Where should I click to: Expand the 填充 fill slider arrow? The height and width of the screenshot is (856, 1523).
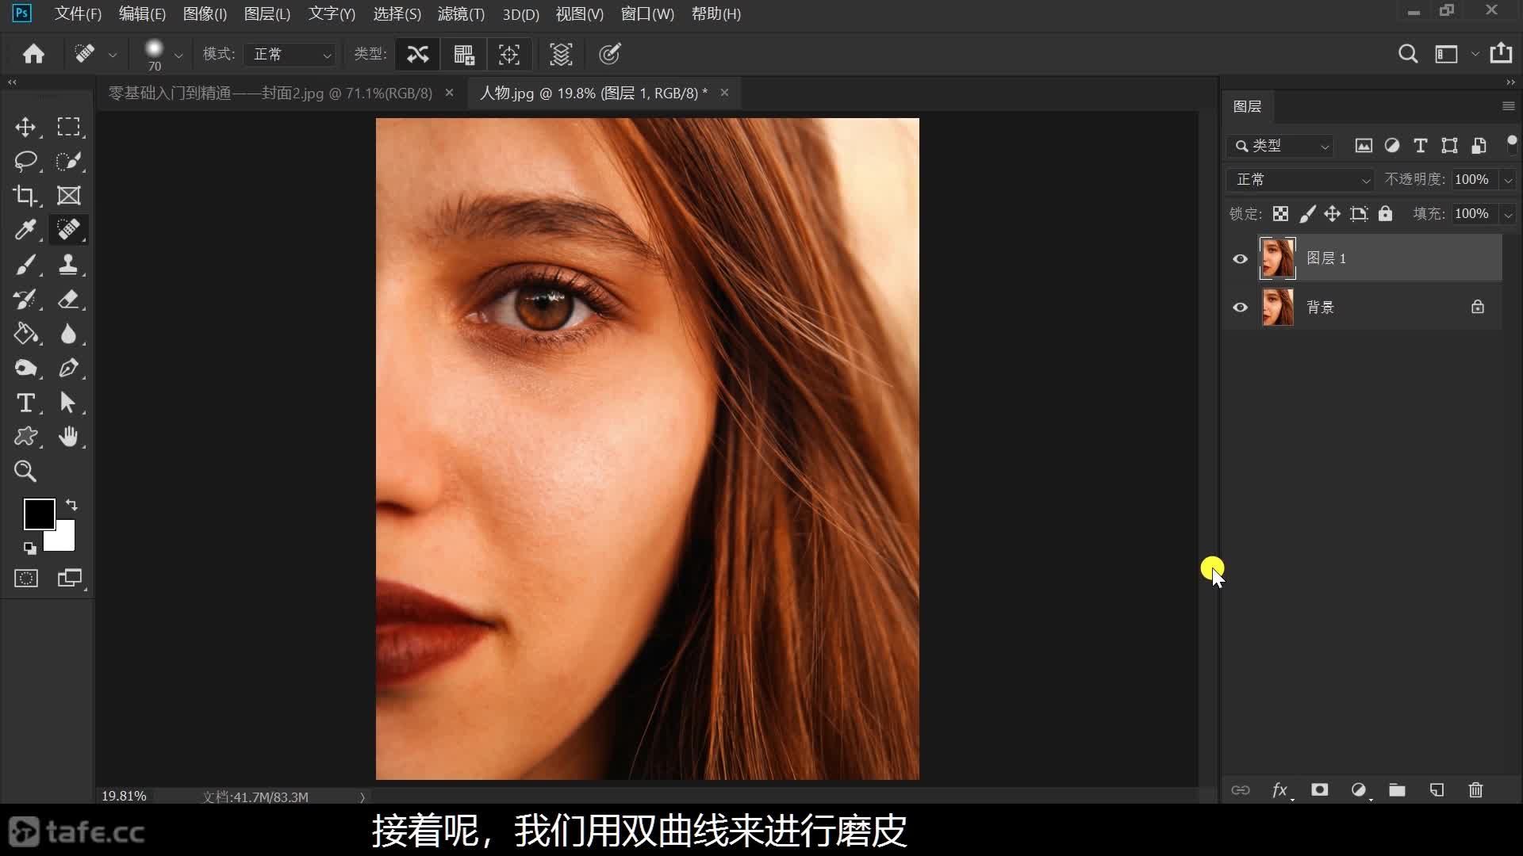point(1508,215)
